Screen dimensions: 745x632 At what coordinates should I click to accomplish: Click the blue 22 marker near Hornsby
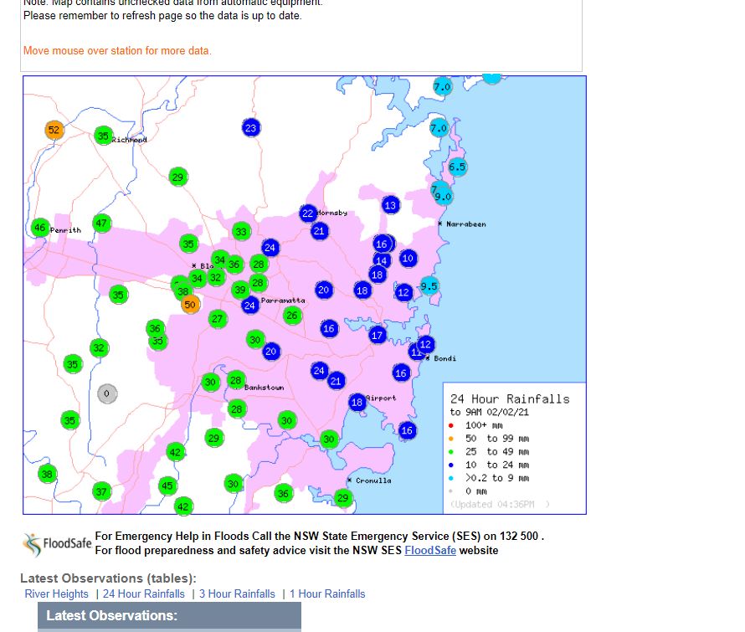point(308,213)
